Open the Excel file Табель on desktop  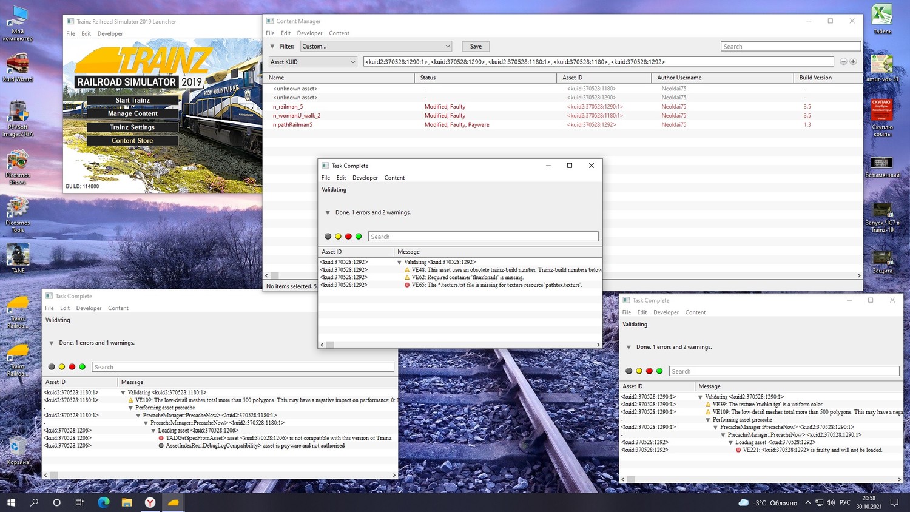[x=882, y=19]
